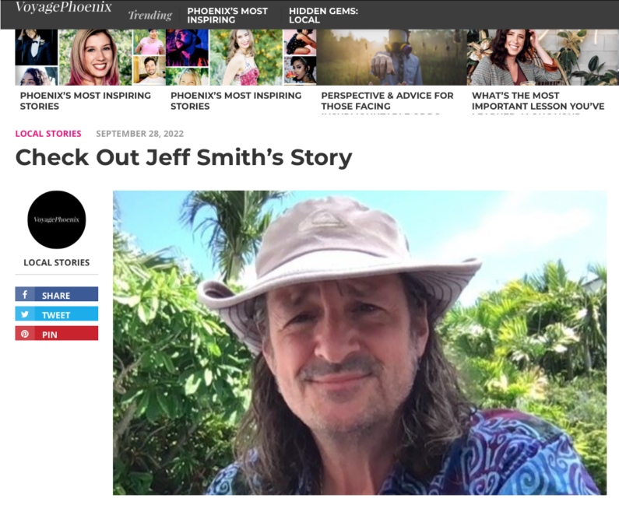Open pink LOCAL STORIES category link
The image size is (619, 505).
48,134
